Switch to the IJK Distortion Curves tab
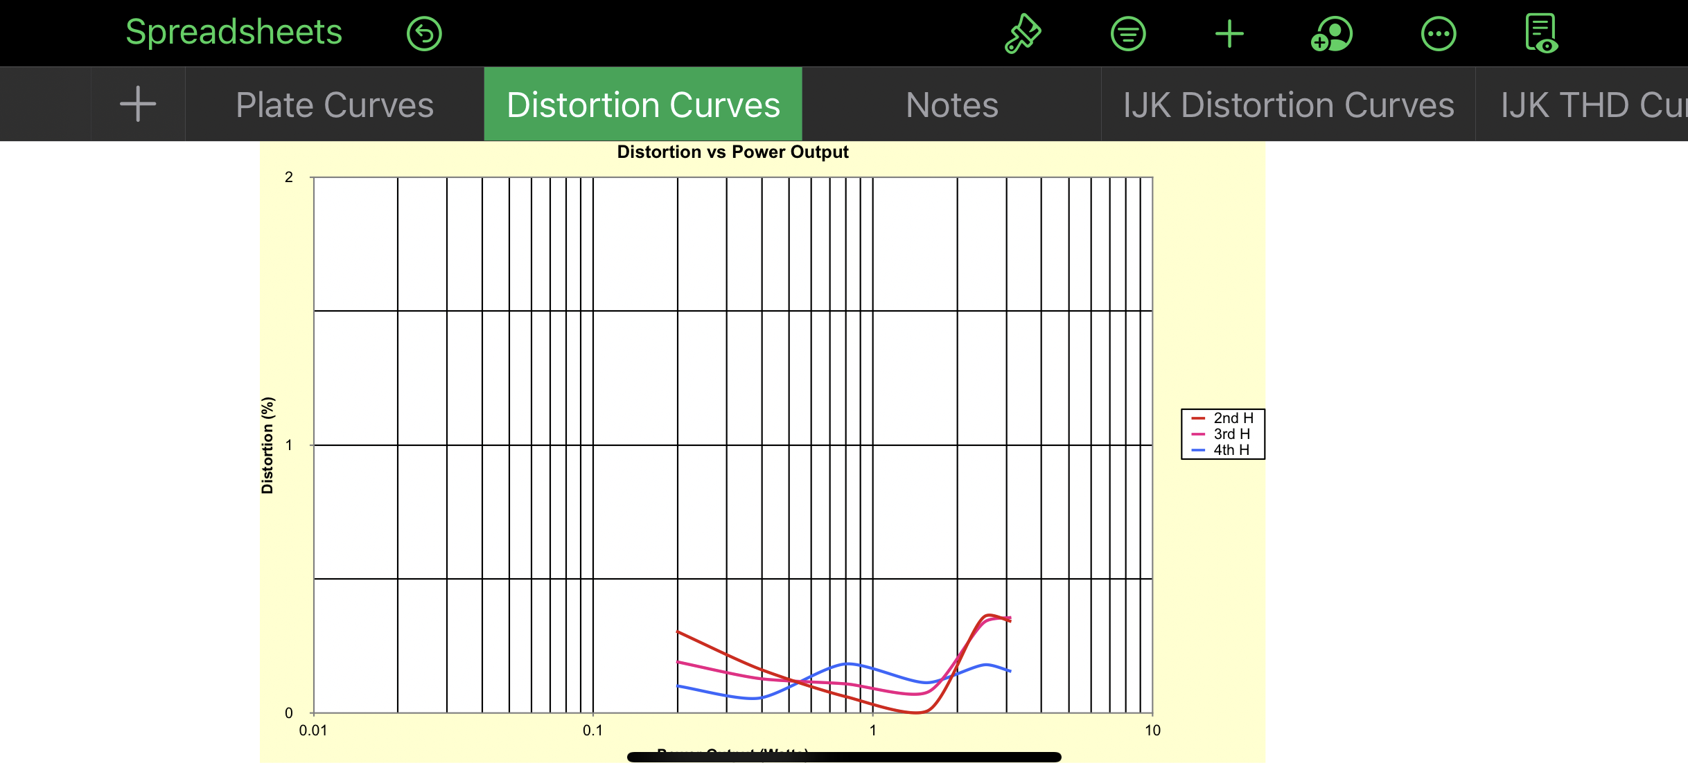The image size is (1688, 779). pos(1288,105)
